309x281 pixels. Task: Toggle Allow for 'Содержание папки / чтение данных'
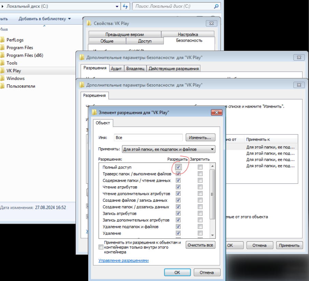click(178, 180)
